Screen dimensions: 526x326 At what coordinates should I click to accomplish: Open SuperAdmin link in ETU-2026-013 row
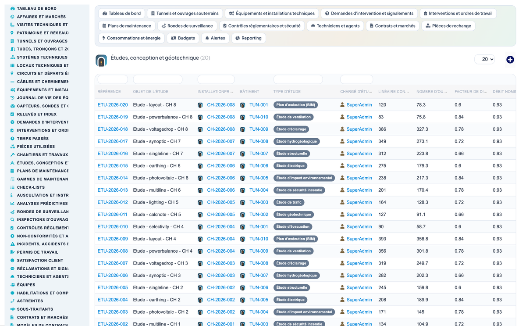359,190
